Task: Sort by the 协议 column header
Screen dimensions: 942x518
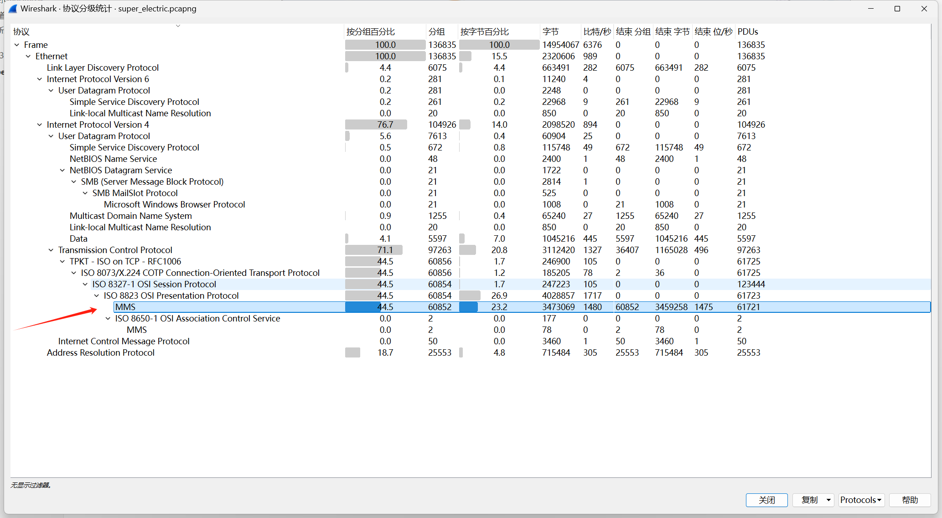Action: click(x=21, y=31)
